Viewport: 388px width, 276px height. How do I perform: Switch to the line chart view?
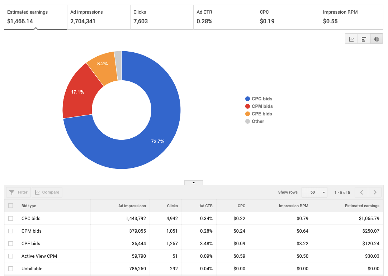(351, 39)
